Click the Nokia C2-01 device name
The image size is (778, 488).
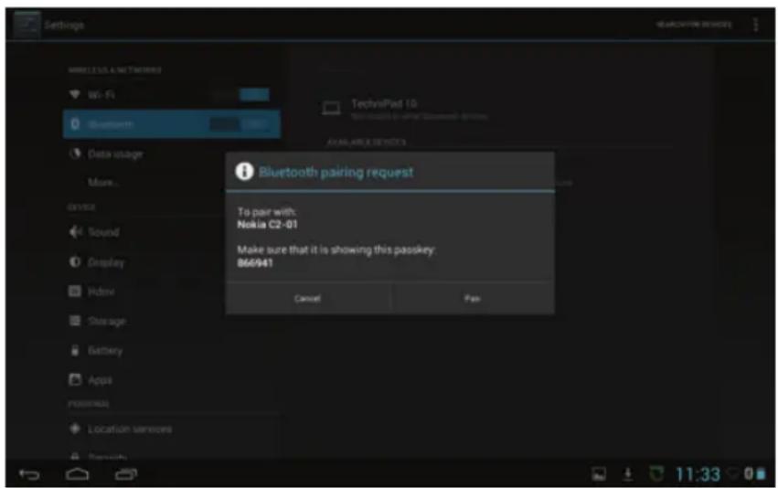268,225
